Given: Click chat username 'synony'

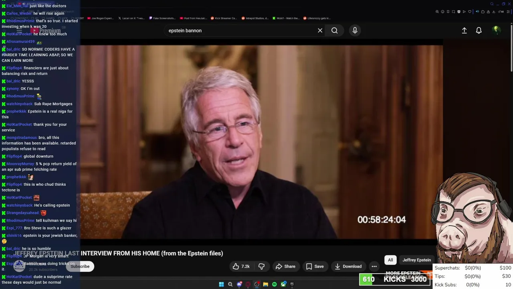Looking at the screenshot, I should point(13,89).
